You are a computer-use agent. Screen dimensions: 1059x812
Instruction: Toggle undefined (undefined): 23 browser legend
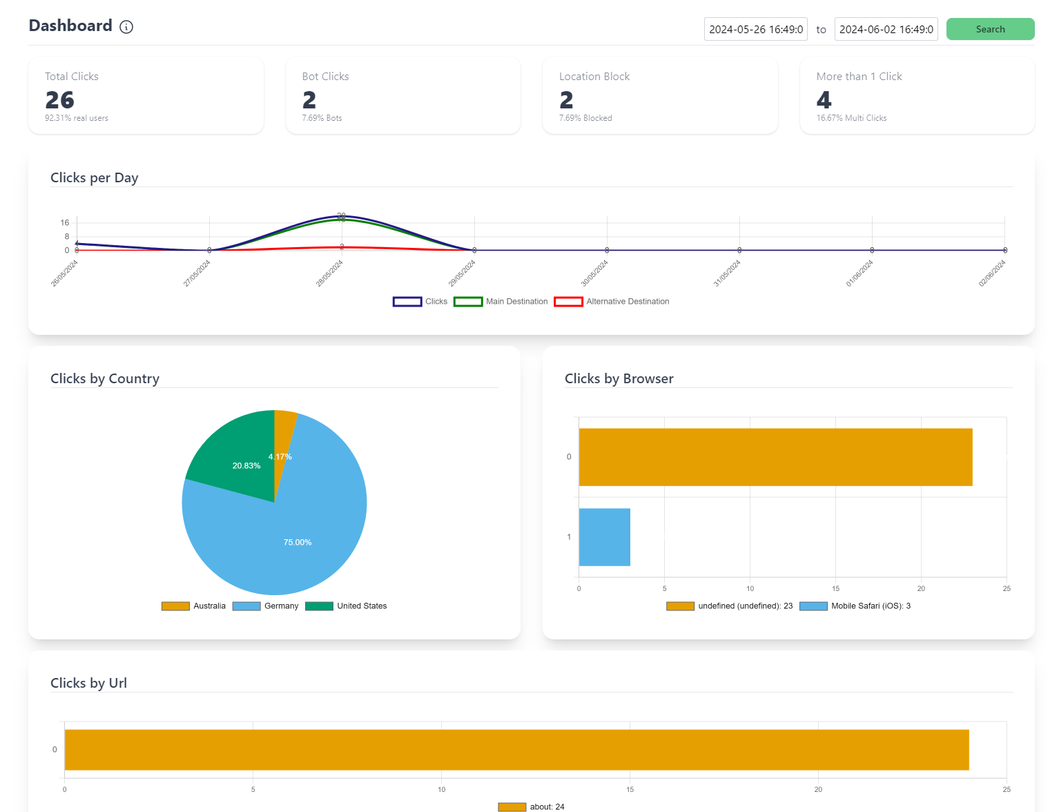tap(730, 606)
